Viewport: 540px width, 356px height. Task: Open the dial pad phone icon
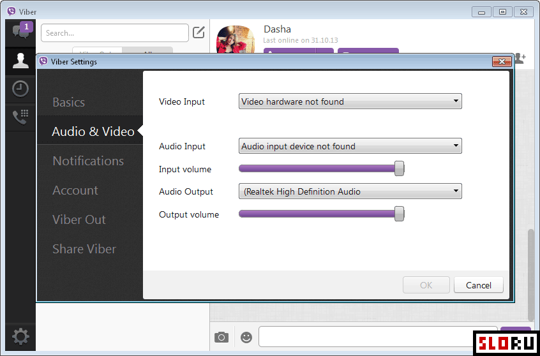(x=20, y=117)
